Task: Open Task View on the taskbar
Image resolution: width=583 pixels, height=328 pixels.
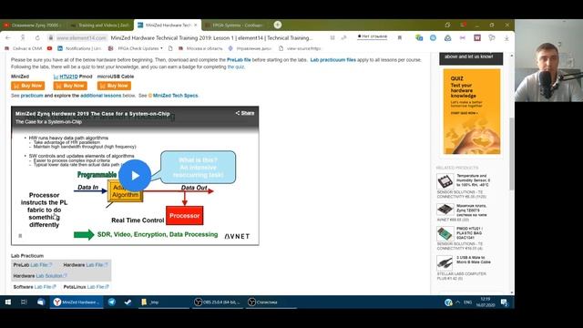Action: coord(24,302)
